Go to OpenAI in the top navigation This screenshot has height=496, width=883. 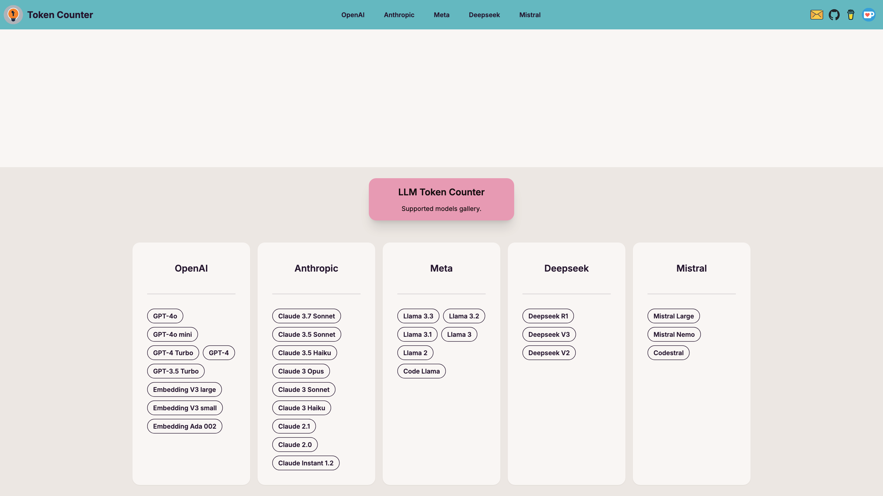(x=353, y=15)
